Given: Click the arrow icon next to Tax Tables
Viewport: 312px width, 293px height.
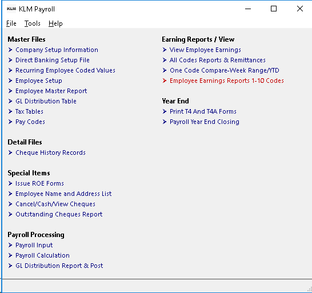Looking at the screenshot, I should (10, 111).
